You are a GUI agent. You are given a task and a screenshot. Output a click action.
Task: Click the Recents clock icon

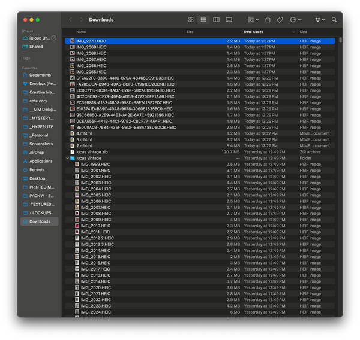pos(25,170)
